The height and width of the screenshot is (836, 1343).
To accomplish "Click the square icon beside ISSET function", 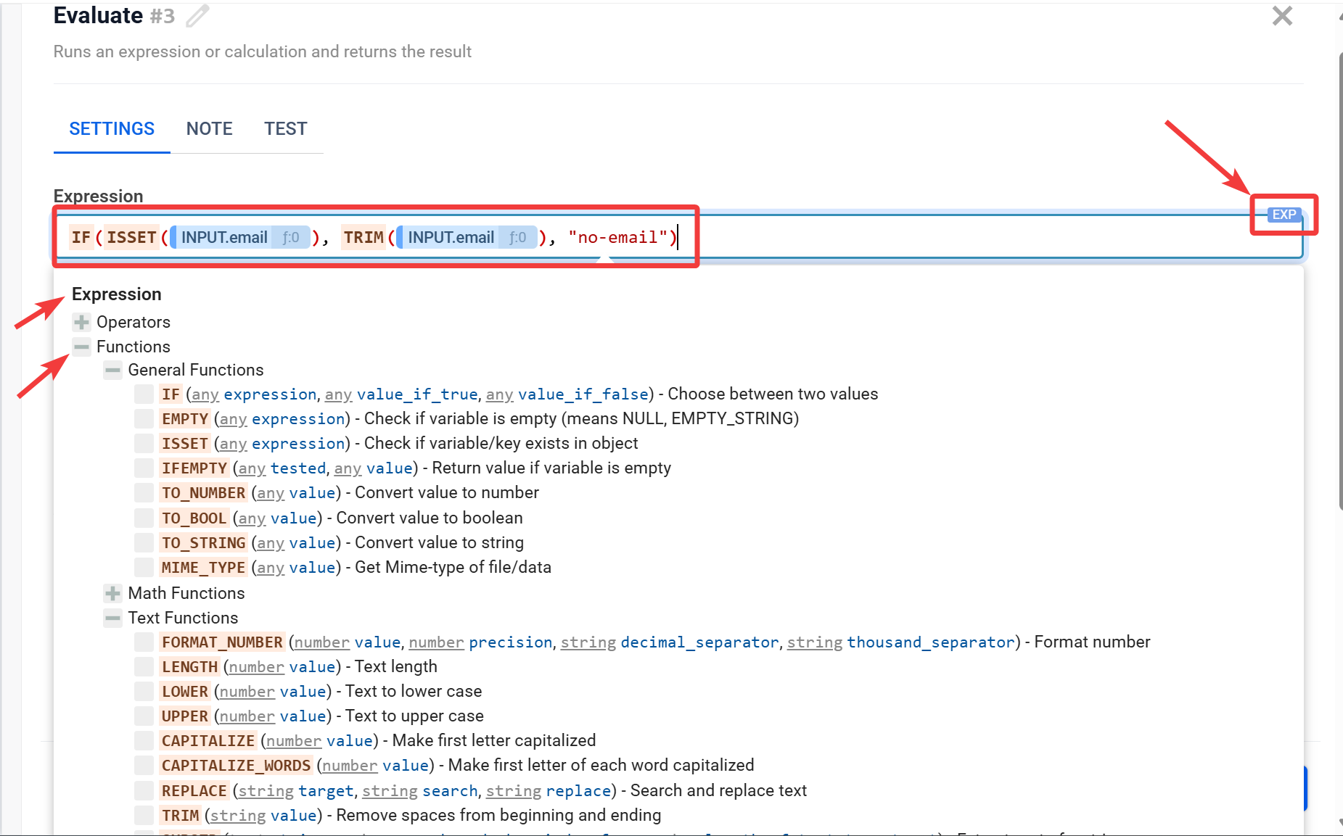I will [144, 444].
